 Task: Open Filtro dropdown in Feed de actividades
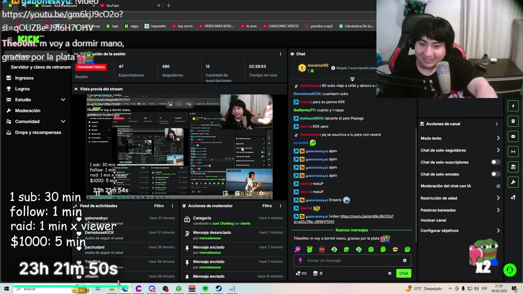point(159,206)
